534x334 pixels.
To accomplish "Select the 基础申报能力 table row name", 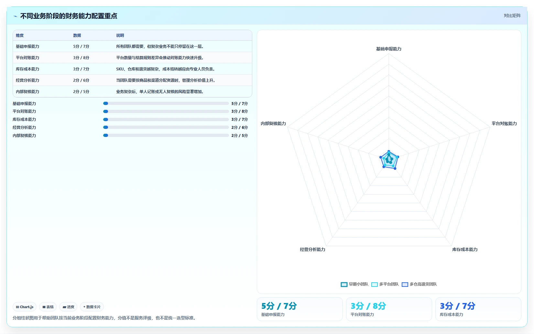I will click(27, 47).
